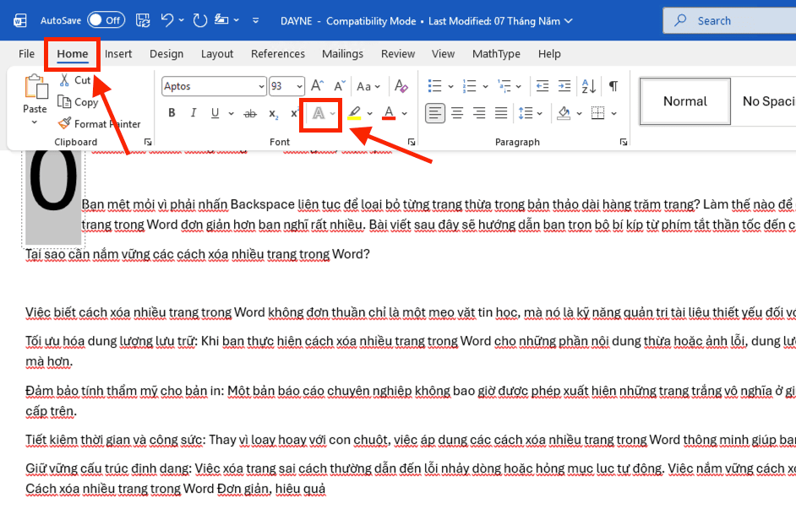Viewport: 796px width, 520px height.
Task: Click Text Effects and Typography icon
Action: 319,113
